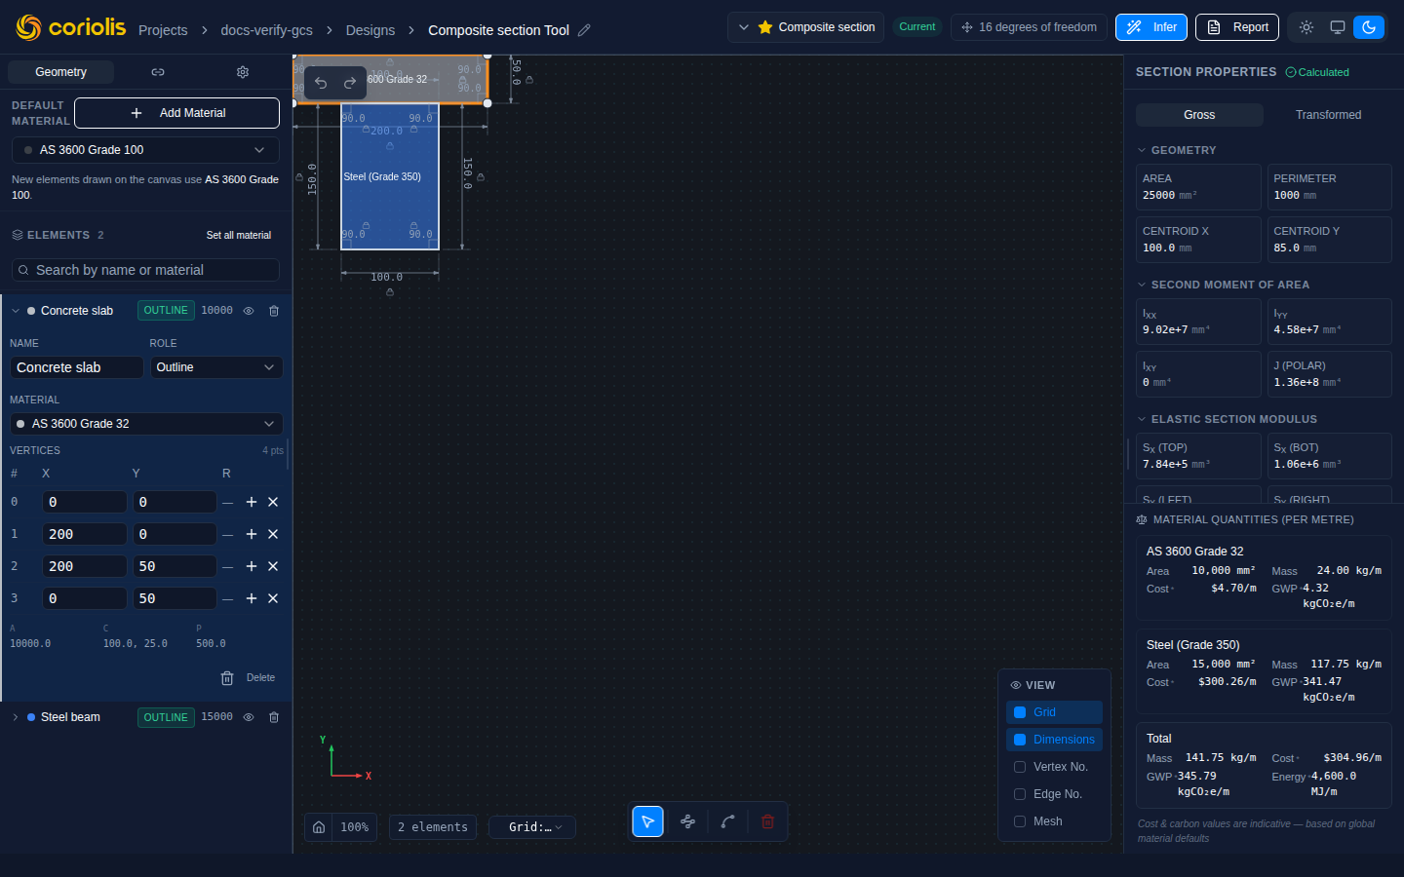Viewport: 1404px width, 877px height.
Task: Click vertex 1 X field showing 200
Action: 85,534
